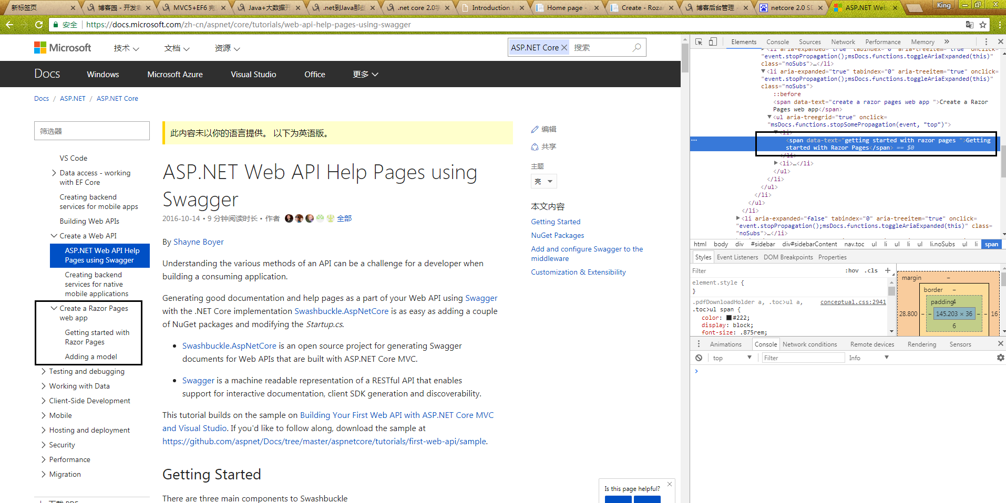The width and height of the screenshot is (1006, 503).
Task: Reload the page in the browser
Action: [x=38, y=25]
